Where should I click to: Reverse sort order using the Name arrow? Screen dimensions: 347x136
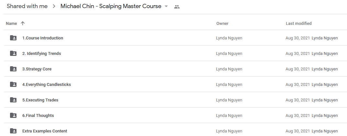(23, 24)
